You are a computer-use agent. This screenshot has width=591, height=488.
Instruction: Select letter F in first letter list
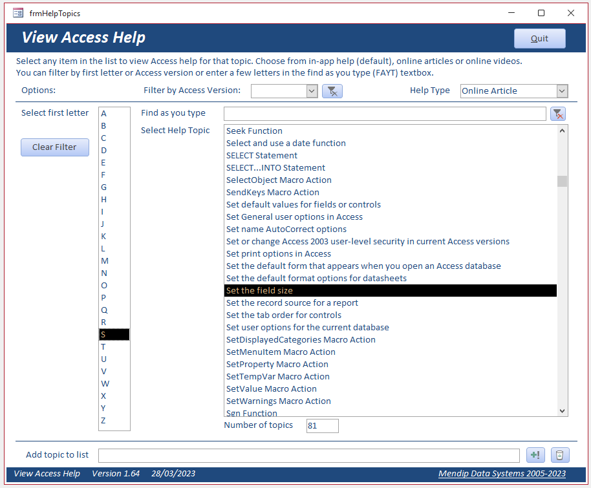pos(114,175)
